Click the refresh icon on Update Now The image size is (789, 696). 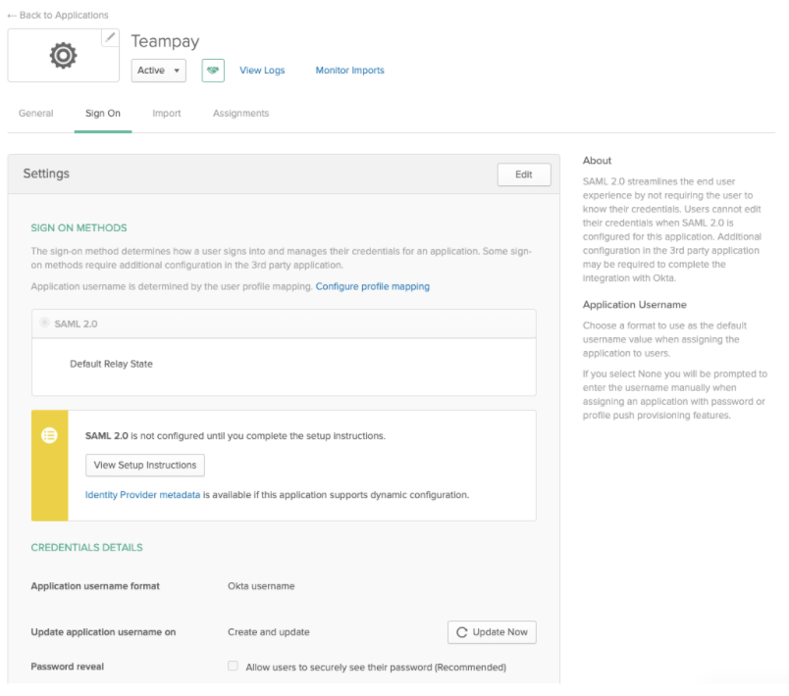point(461,632)
